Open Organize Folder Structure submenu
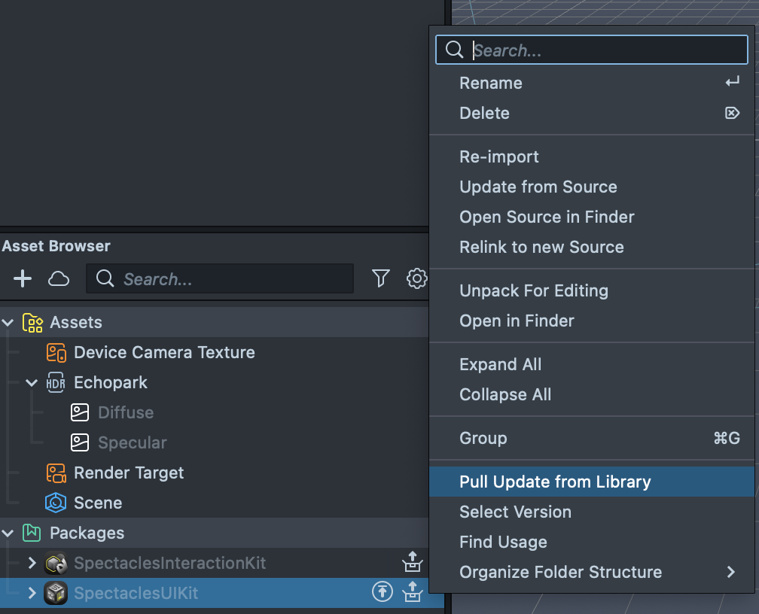The width and height of the screenshot is (759, 614). point(560,572)
